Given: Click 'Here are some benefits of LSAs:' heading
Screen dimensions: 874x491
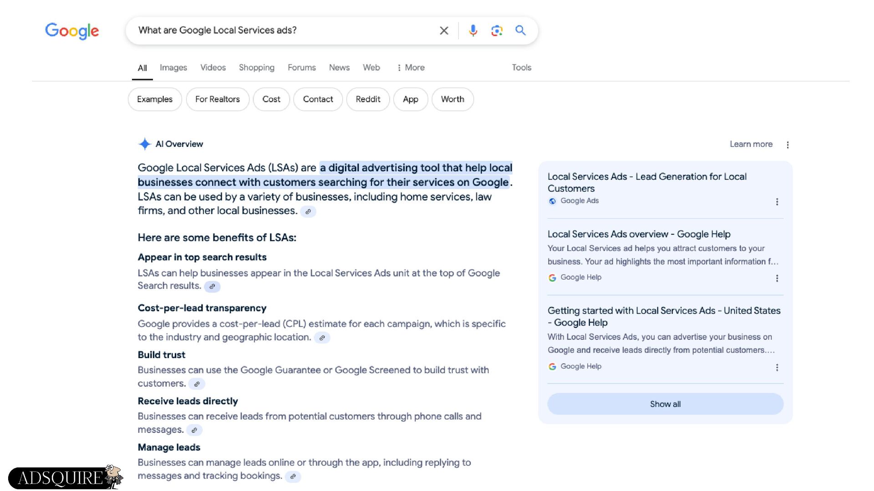Looking at the screenshot, I should click(x=217, y=238).
